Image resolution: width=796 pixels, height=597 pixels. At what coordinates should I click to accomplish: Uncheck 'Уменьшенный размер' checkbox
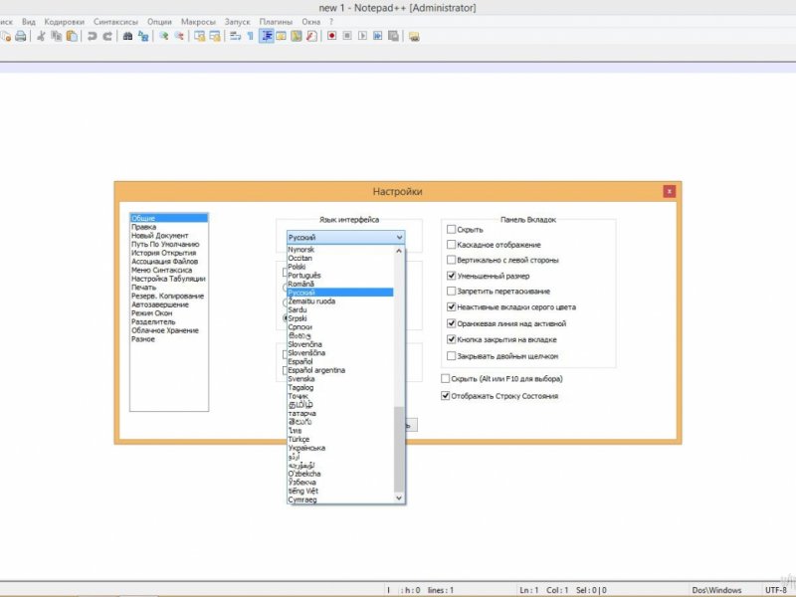(451, 276)
